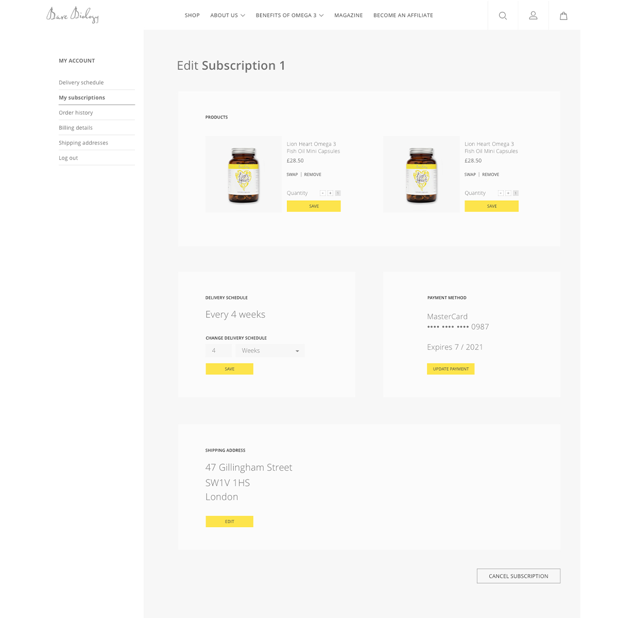The image size is (618, 618).
Task: Open the Magazine menu item
Action: (348, 15)
